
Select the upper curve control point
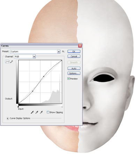point(44,76)
